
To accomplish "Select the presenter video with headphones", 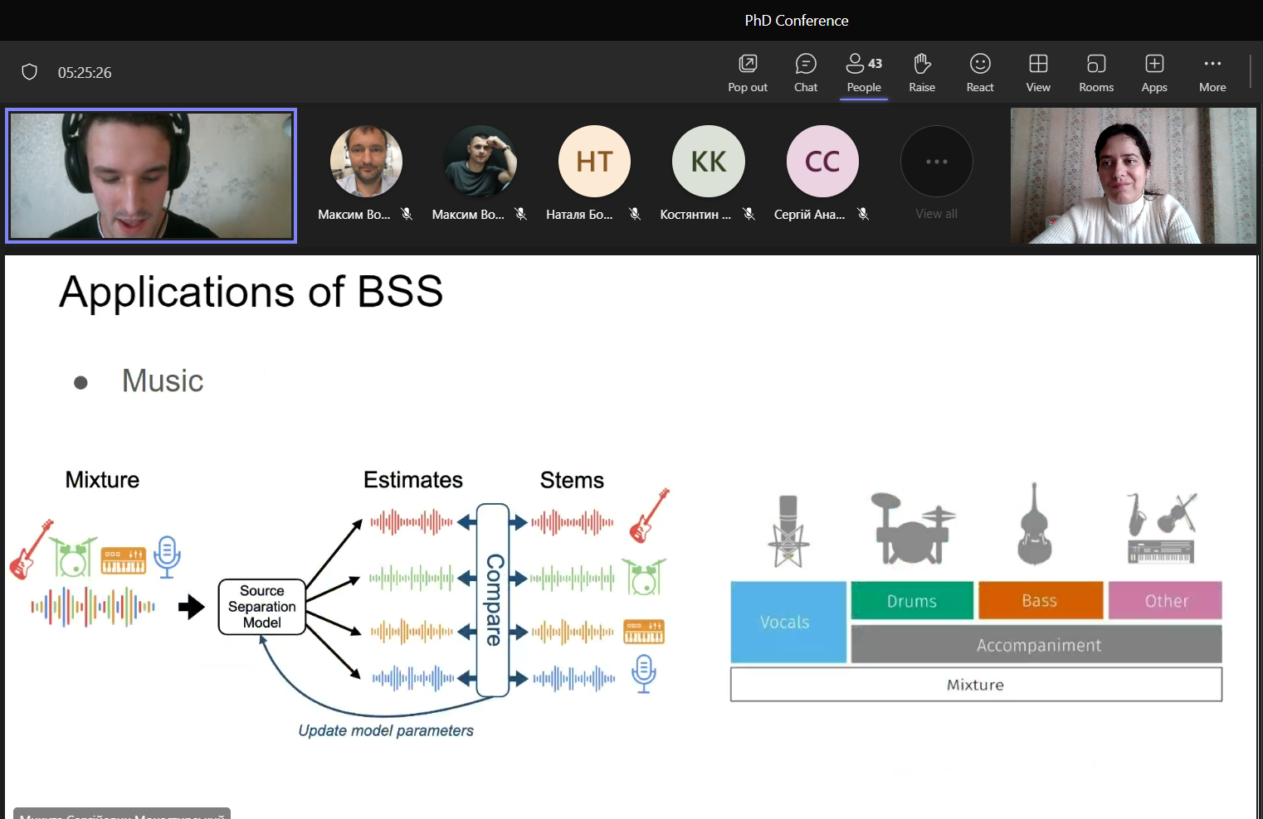I will [151, 176].
